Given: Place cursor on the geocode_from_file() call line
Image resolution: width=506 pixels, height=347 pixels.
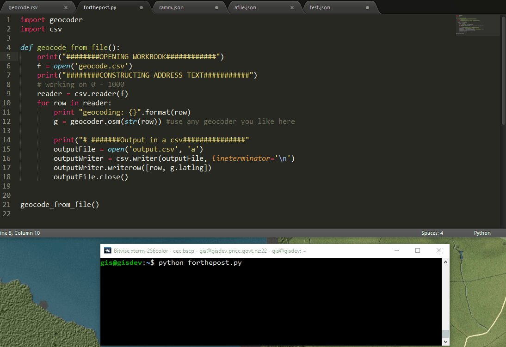Looking at the screenshot, I should pyautogui.click(x=60, y=204).
